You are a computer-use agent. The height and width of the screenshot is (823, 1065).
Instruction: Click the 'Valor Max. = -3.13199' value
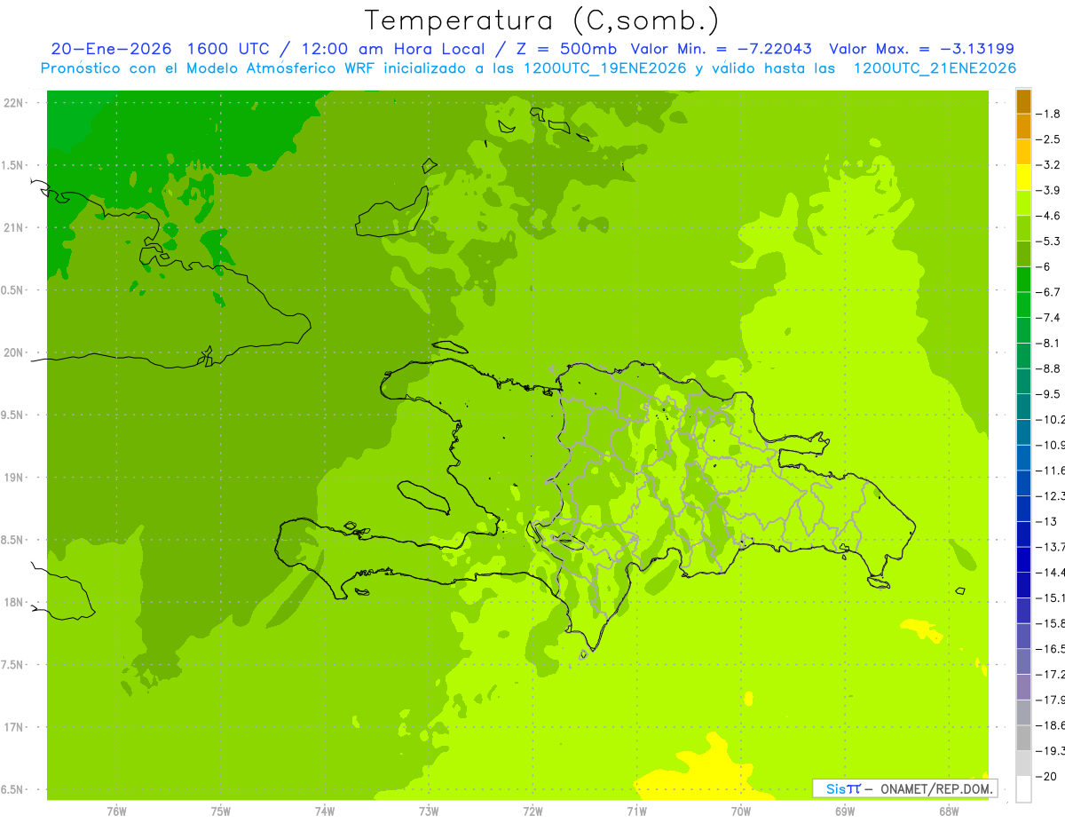(x=921, y=49)
